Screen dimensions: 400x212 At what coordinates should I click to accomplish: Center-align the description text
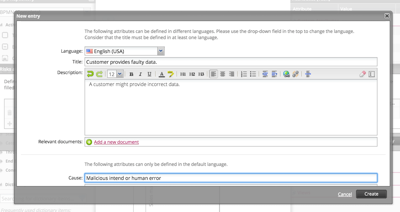pos(222,74)
